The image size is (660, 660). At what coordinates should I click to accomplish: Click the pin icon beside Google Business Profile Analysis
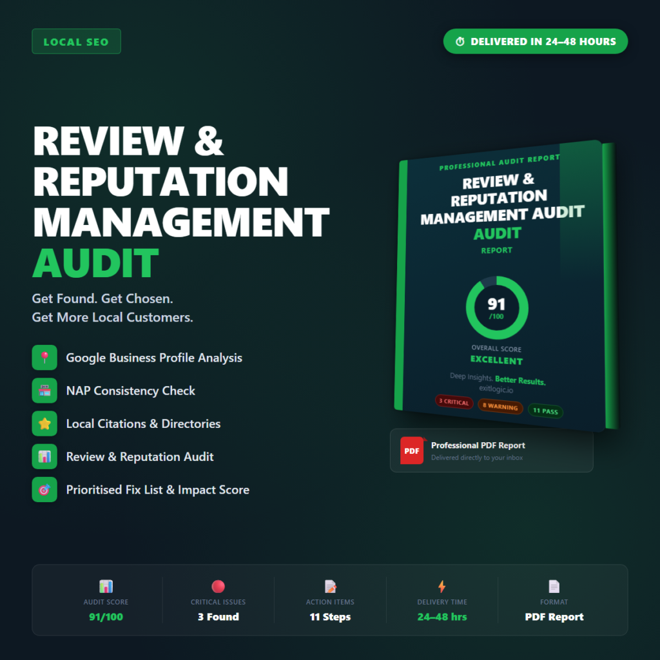pyautogui.click(x=44, y=358)
